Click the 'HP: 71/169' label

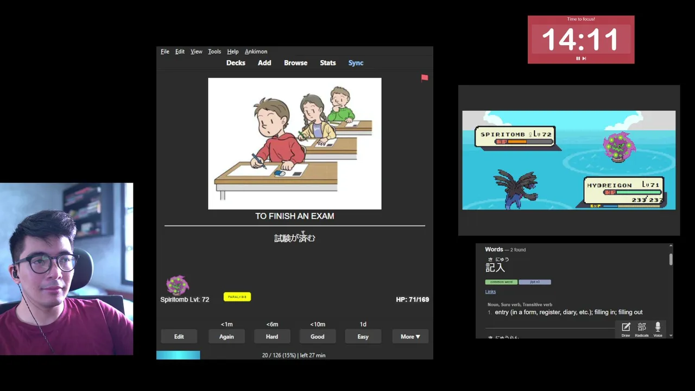point(412,299)
